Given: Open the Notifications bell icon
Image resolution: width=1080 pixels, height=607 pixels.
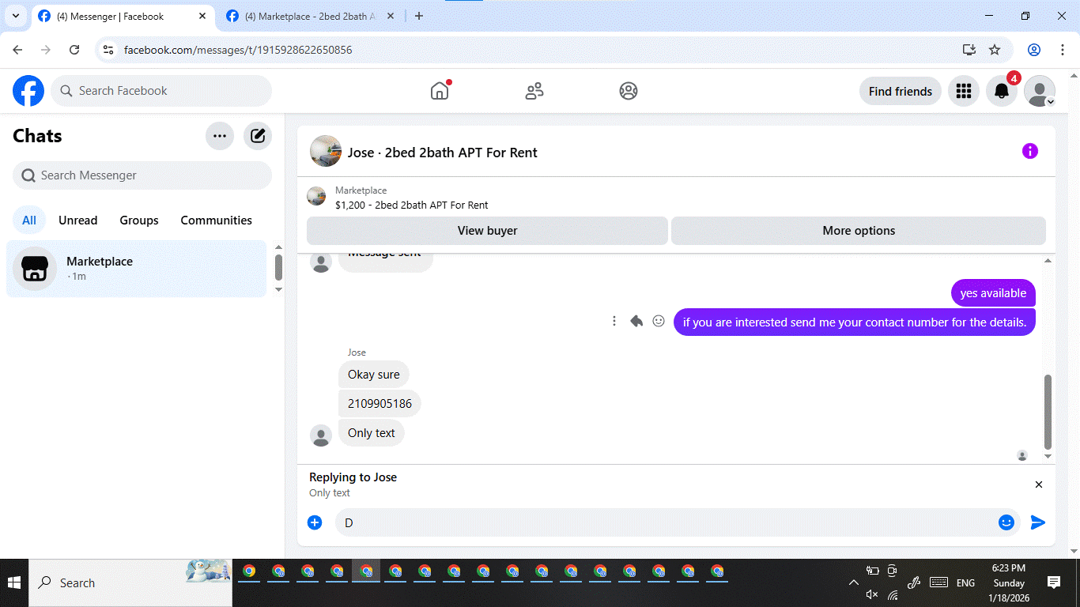Looking at the screenshot, I should click(x=1002, y=91).
